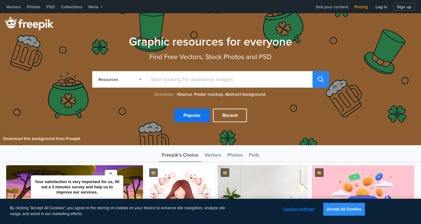Open Vectors in the top navigation
This screenshot has height=224, width=421.
[13, 7]
